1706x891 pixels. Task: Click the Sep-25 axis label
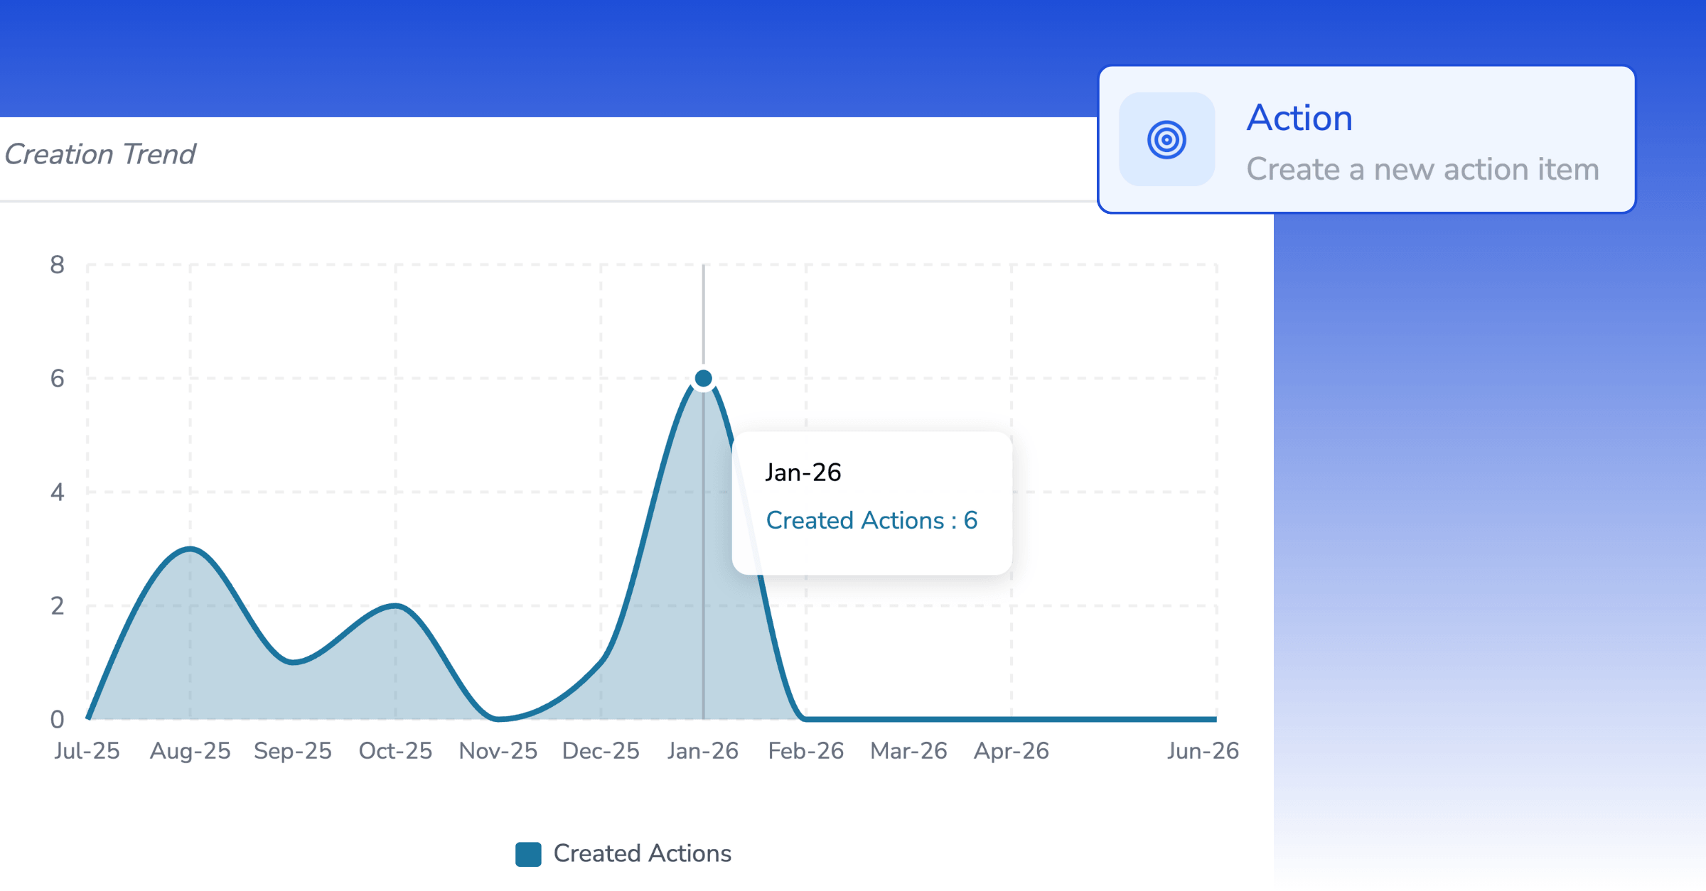point(293,751)
